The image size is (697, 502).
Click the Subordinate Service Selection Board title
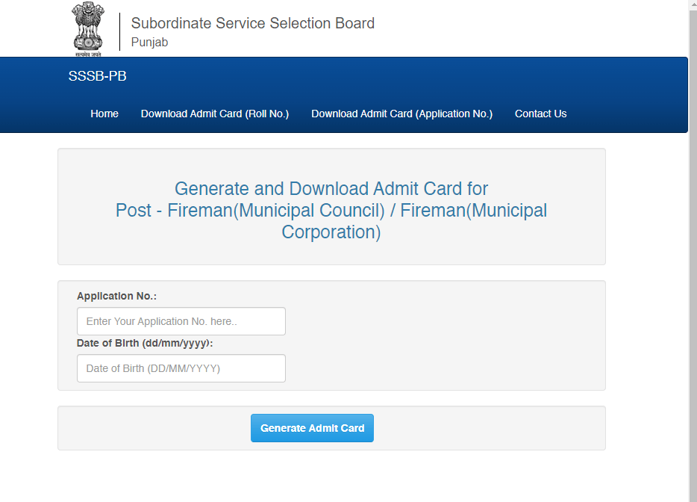coord(252,23)
